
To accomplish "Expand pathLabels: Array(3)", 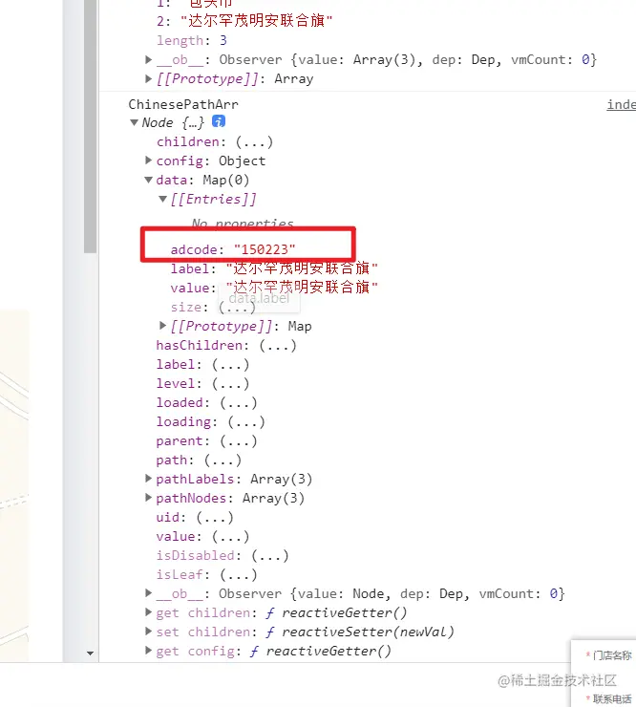I will (x=148, y=478).
